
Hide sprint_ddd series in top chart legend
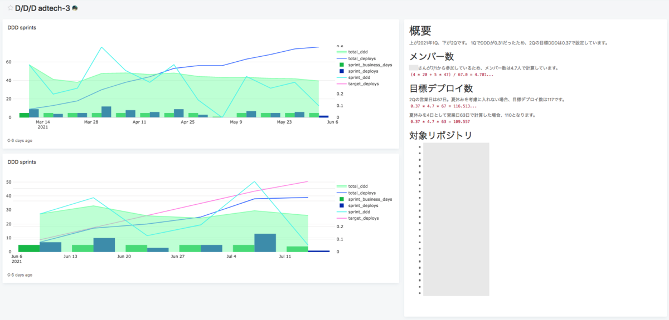360,77
